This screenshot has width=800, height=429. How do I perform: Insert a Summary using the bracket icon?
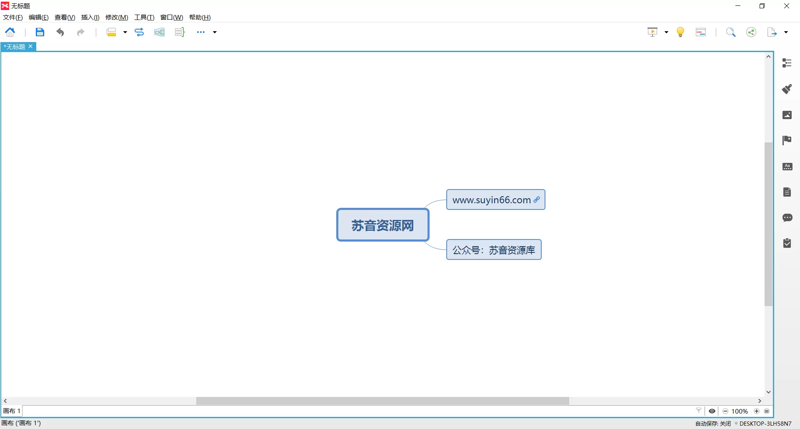click(x=179, y=32)
